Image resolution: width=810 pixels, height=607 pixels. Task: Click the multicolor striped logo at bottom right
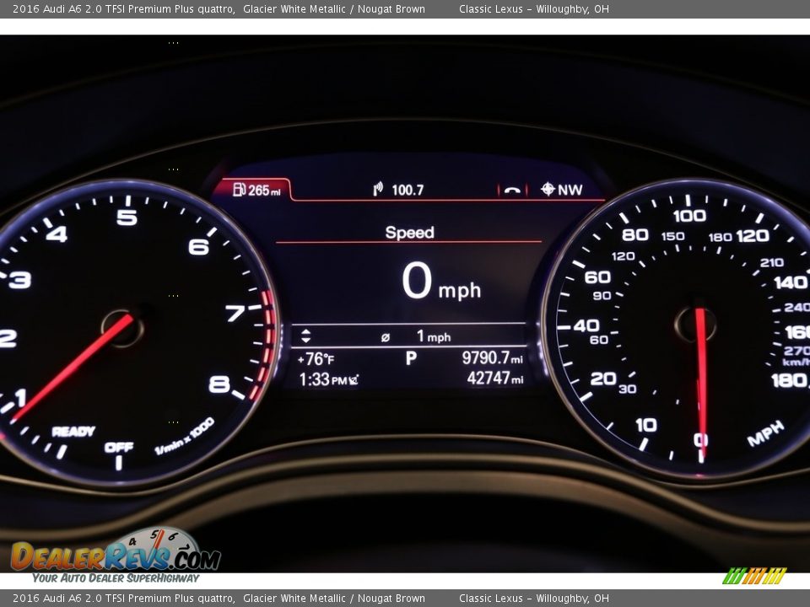tap(754, 576)
